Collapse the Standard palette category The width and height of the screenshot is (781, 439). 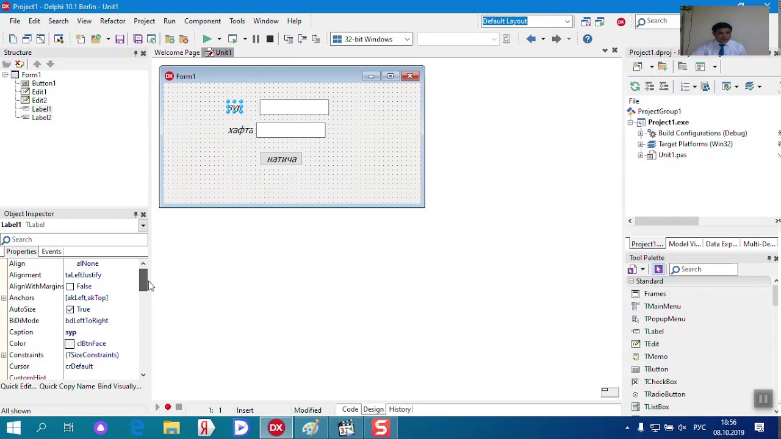631,281
